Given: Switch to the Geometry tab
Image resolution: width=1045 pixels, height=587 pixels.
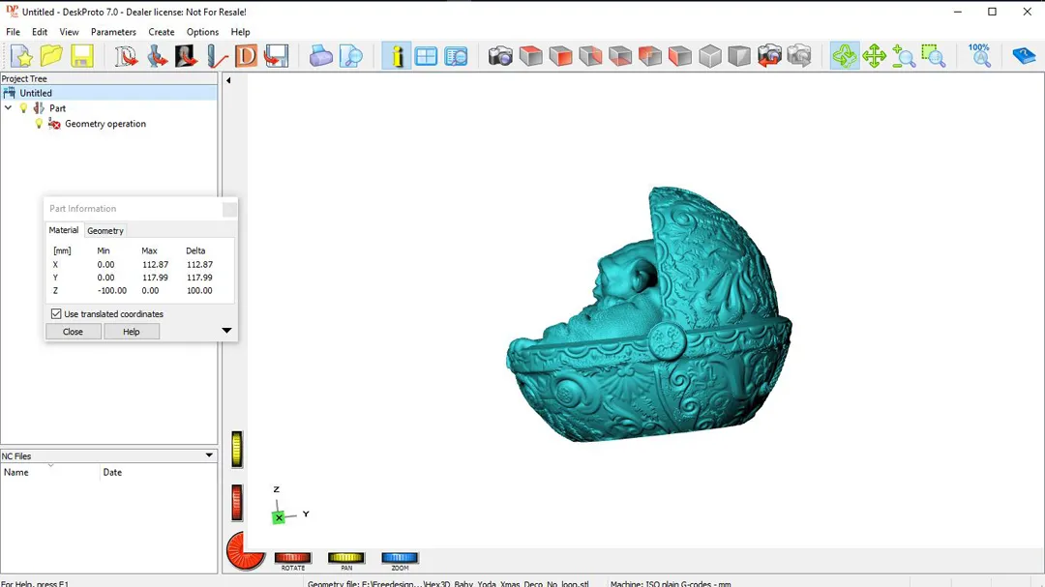Looking at the screenshot, I should (105, 231).
